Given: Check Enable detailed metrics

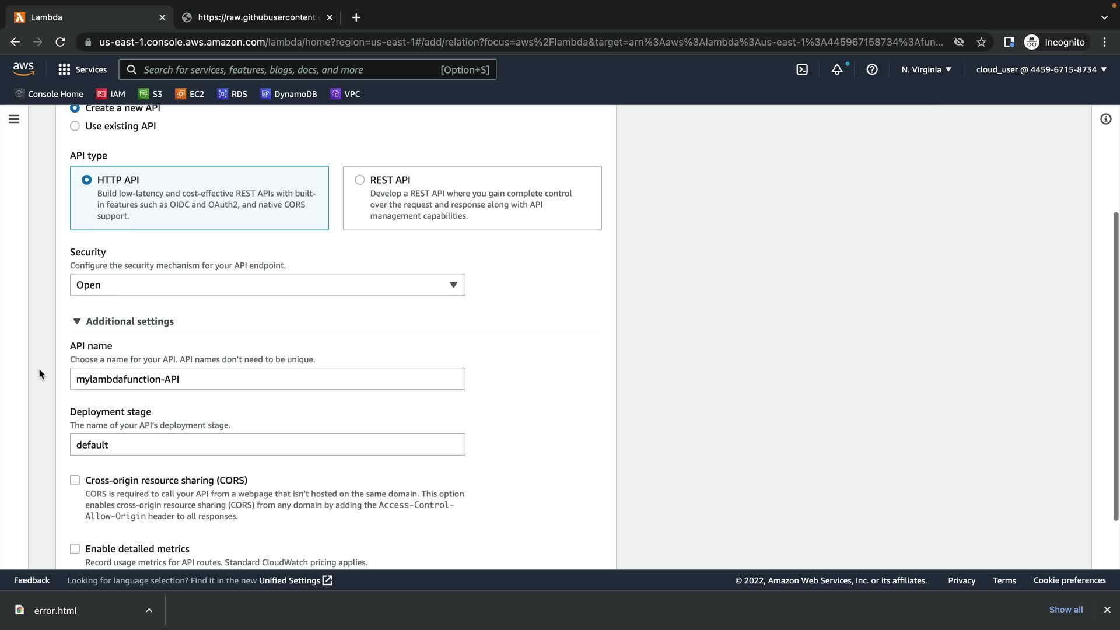Looking at the screenshot, I should tap(75, 549).
